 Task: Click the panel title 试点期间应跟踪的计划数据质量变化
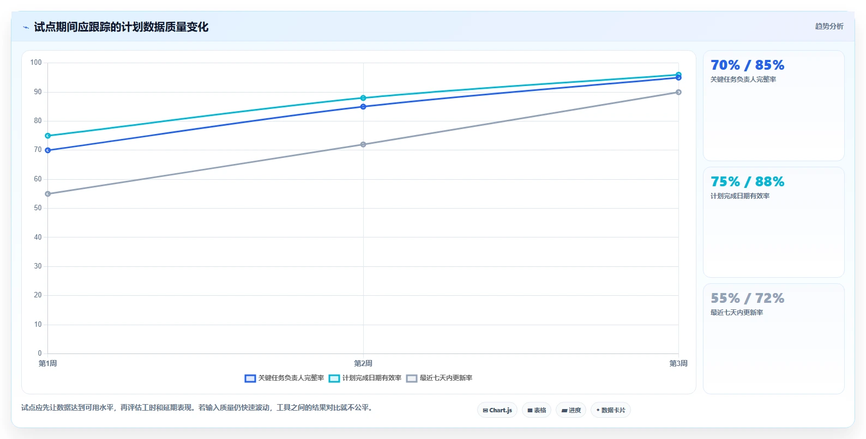121,27
